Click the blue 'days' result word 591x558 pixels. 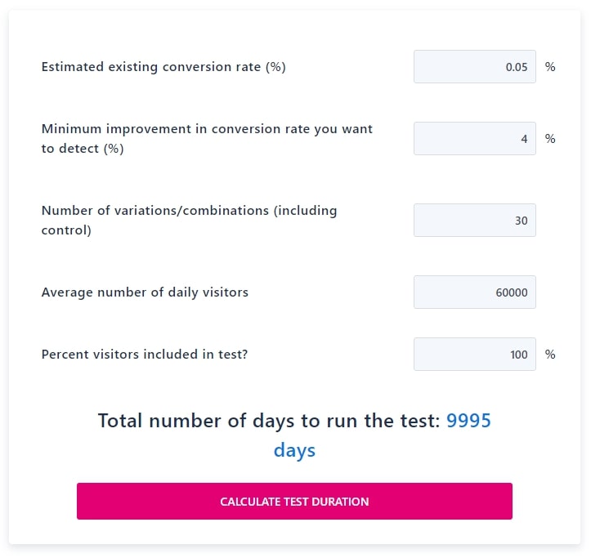coord(294,451)
